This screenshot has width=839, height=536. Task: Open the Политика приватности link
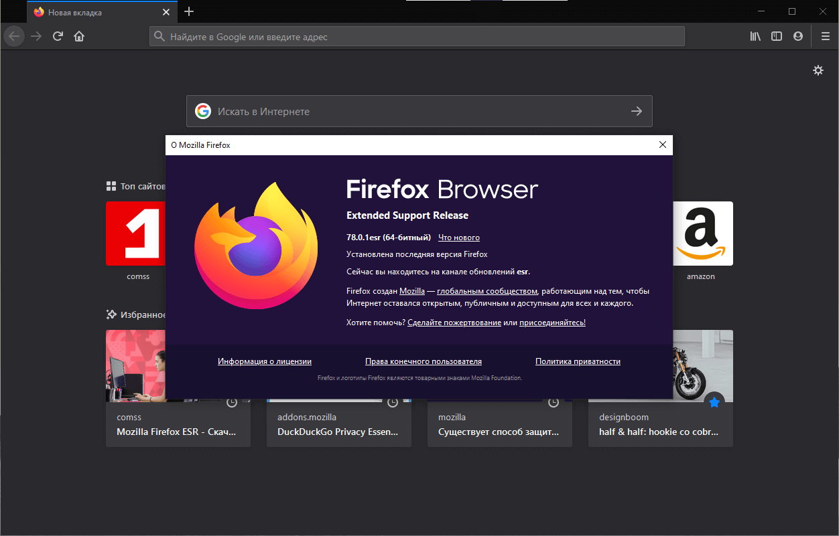(577, 361)
